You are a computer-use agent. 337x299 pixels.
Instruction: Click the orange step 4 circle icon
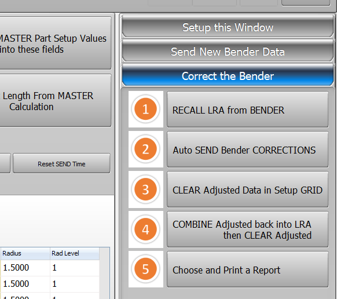pyautogui.click(x=145, y=229)
